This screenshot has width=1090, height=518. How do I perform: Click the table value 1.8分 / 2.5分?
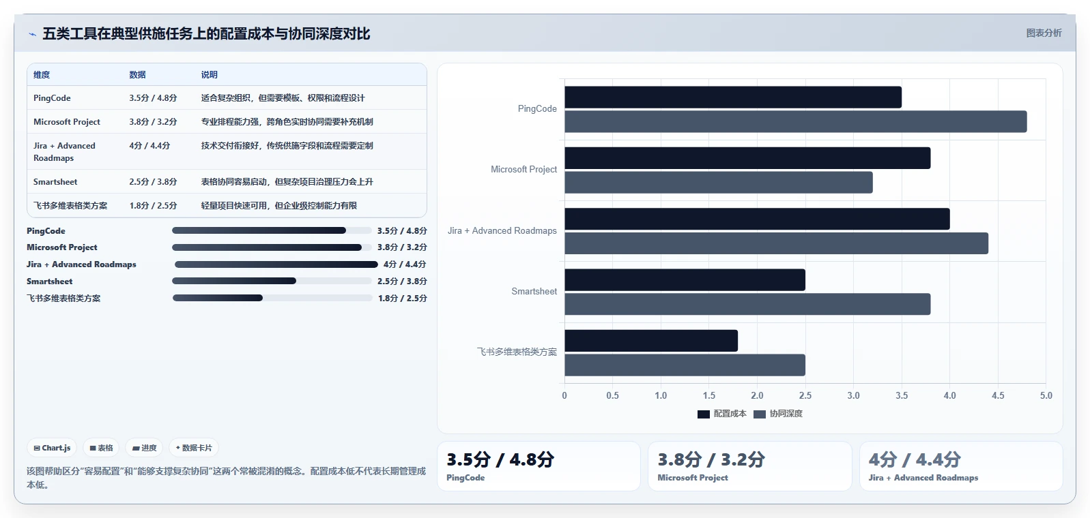[153, 206]
